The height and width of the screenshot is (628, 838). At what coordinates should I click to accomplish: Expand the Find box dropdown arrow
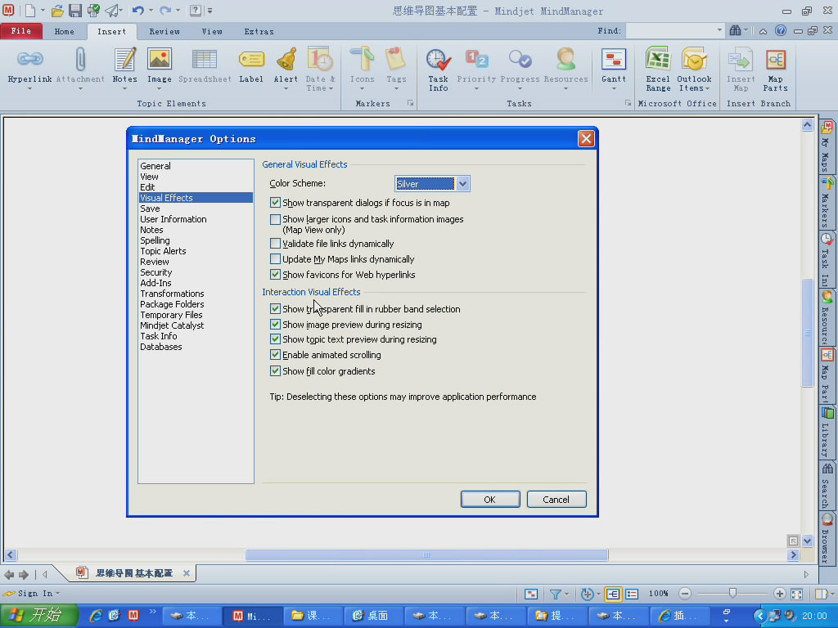719,30
